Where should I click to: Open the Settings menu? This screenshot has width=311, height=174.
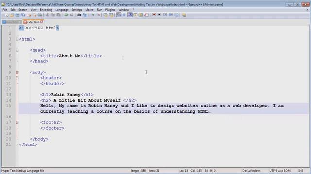77,10
